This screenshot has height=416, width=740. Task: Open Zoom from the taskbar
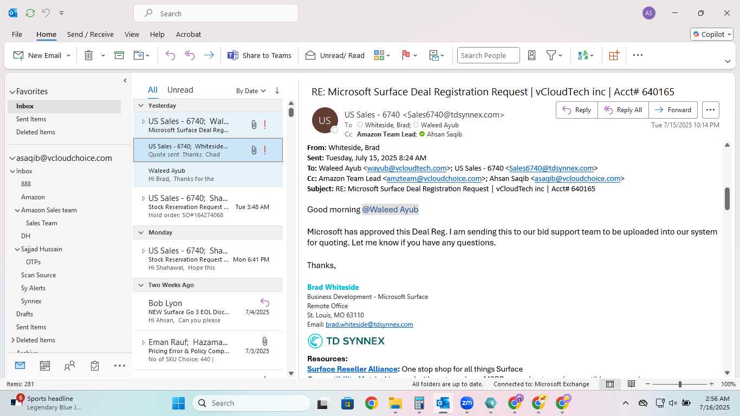(467, 403)
